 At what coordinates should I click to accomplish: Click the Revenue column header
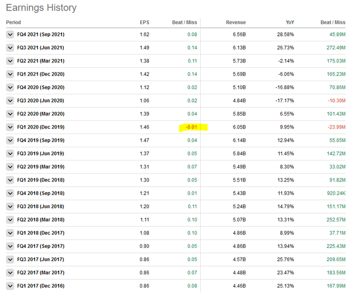coord(236,23)
